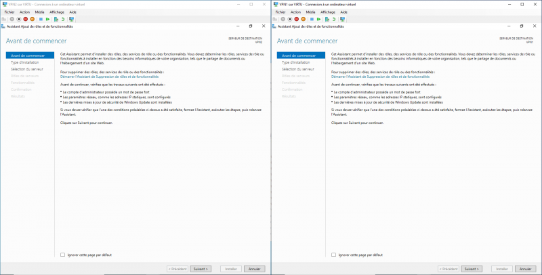Image resolution: width=542 pixels, height=275 pixels.
Task: Open Aide menu in VPN2 window
Action: tap(72, 12)
